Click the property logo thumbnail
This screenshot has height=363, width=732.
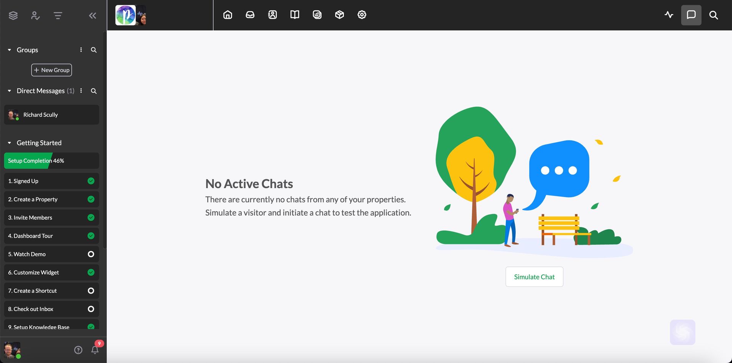125,15
